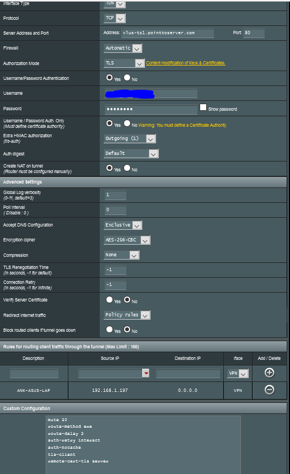The image size is (290, 474).
Task: Expand the Extra HMAC Outgoing (1) dropdown
Action: point(130,138)
